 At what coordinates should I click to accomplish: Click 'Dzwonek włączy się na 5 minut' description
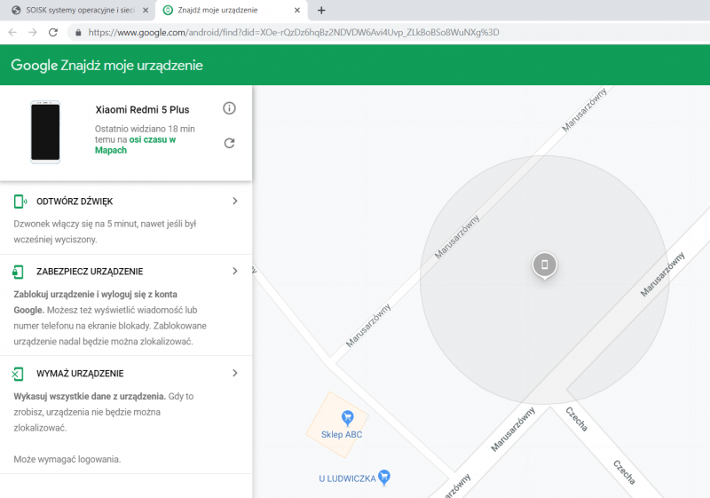[x=105, y=232]
